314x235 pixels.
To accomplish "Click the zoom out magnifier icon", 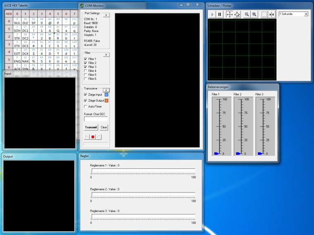I will coord(247,14).
